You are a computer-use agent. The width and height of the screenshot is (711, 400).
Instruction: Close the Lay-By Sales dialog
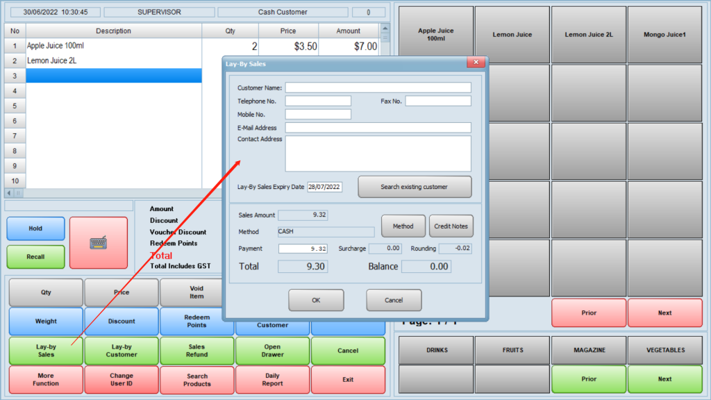pyautogui.click(x=476, y=63)
